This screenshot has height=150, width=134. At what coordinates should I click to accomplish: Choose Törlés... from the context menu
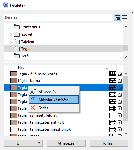54,108
